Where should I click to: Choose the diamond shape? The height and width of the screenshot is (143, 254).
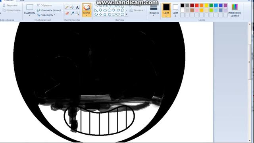(x=100, y=10)
